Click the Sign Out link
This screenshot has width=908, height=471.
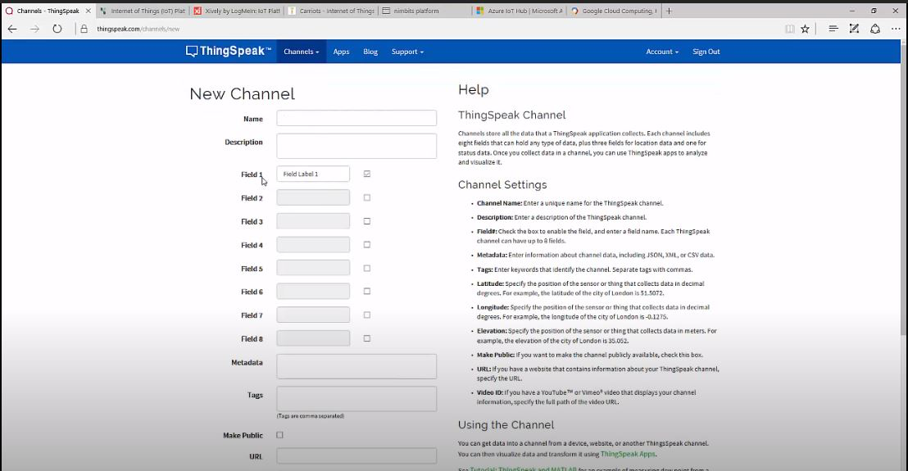706,52
